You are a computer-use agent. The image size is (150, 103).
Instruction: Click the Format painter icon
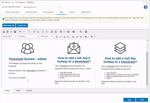tap(29, 32)
